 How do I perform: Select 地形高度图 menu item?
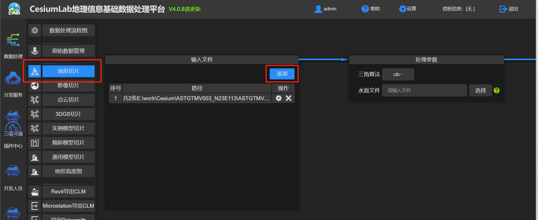[68, 171]
